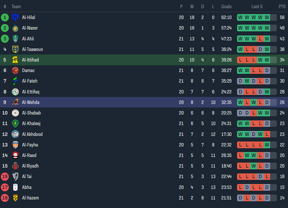Click the Al-Hilal club crest icon

pyautogui.click(x=15, y=17)
